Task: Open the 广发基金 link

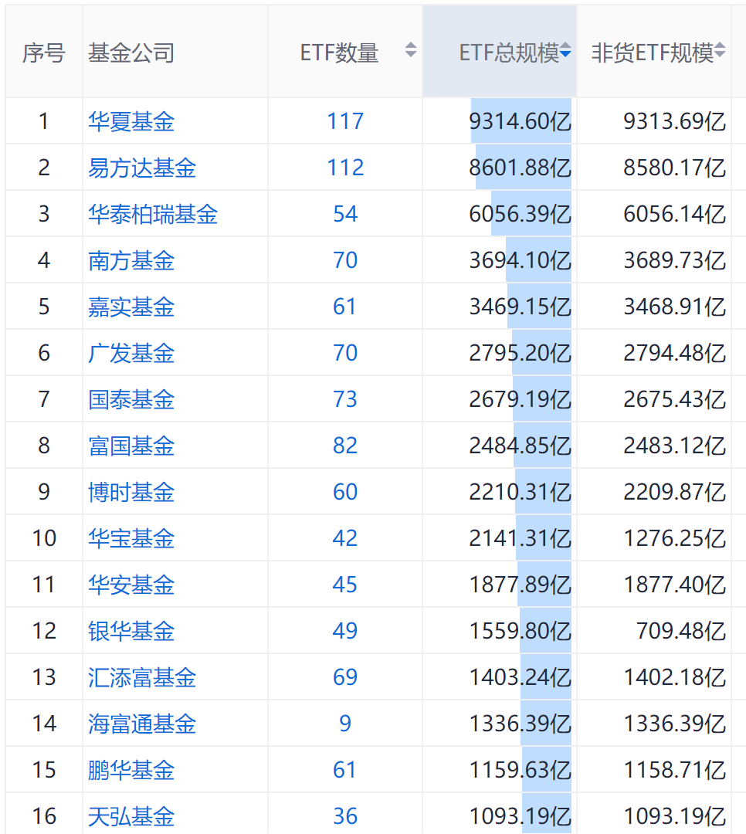Action: (131, 353)
